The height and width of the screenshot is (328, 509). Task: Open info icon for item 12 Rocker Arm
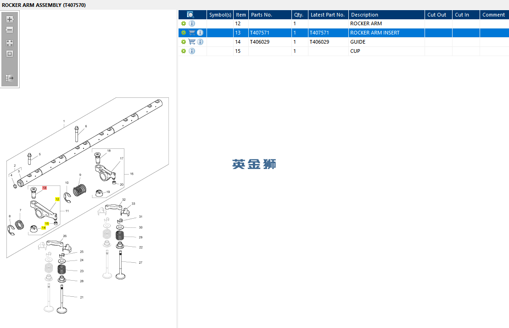[192, 24]
